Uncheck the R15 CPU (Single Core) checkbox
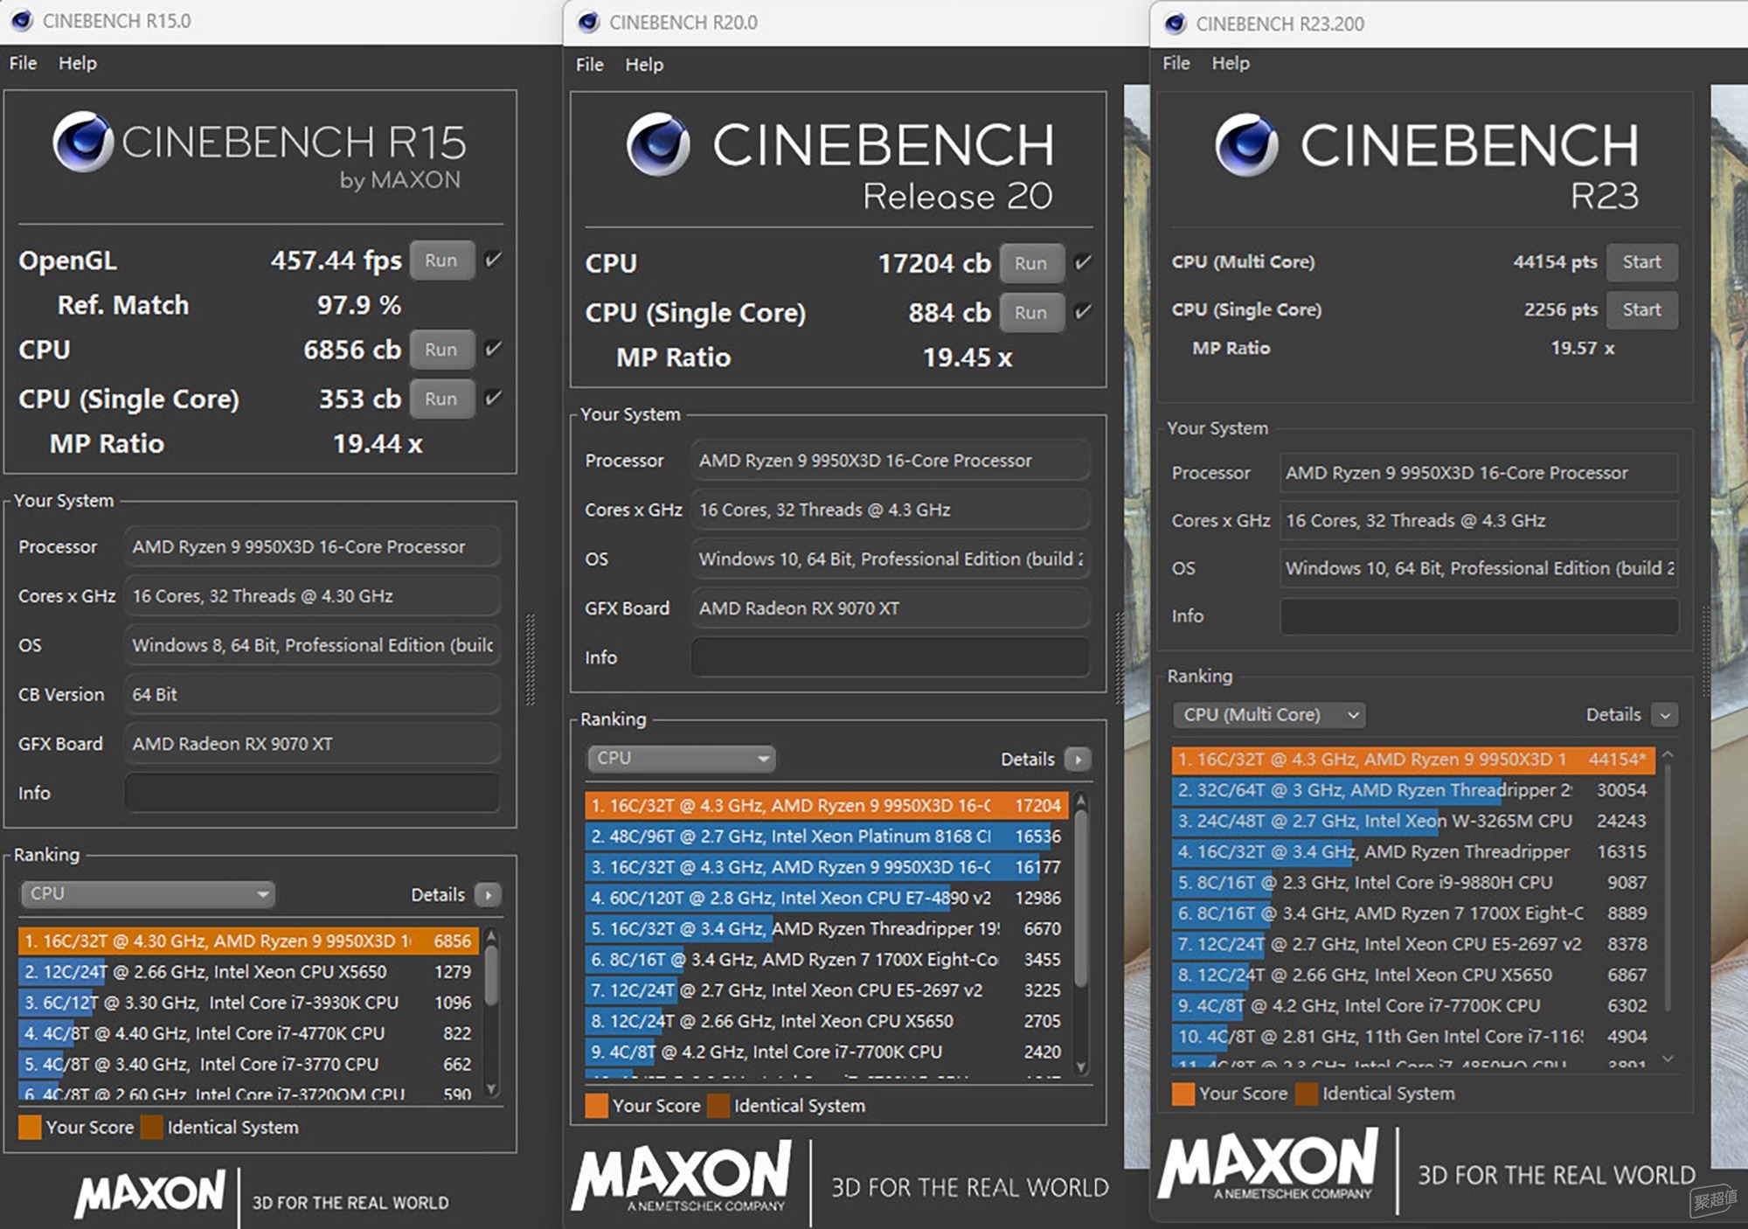 point(494,399)
